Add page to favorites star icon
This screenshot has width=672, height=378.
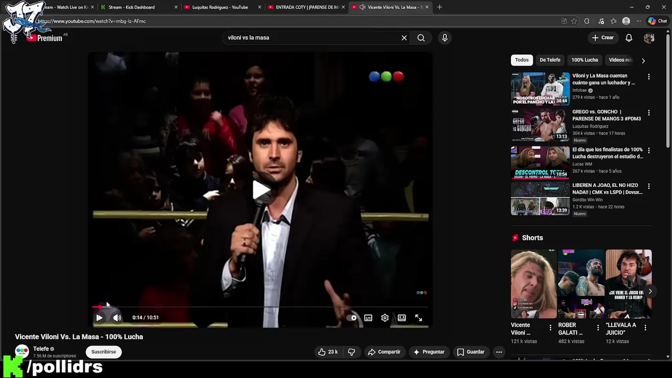coord(574,21)
